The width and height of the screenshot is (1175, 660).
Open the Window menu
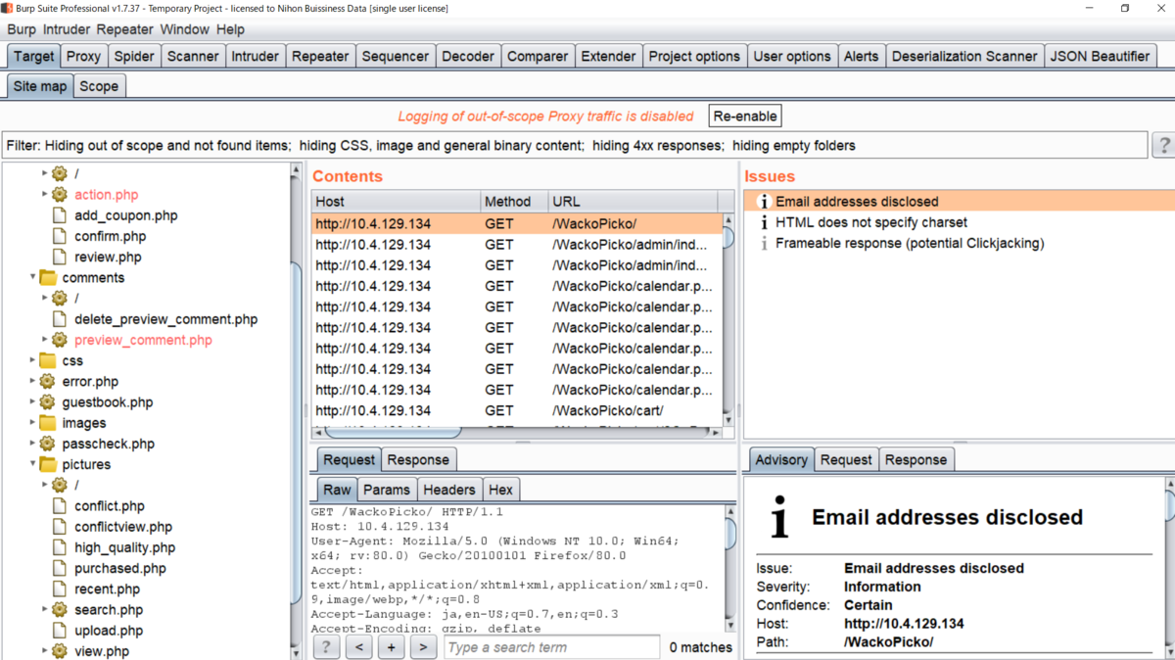coord(184,29)
